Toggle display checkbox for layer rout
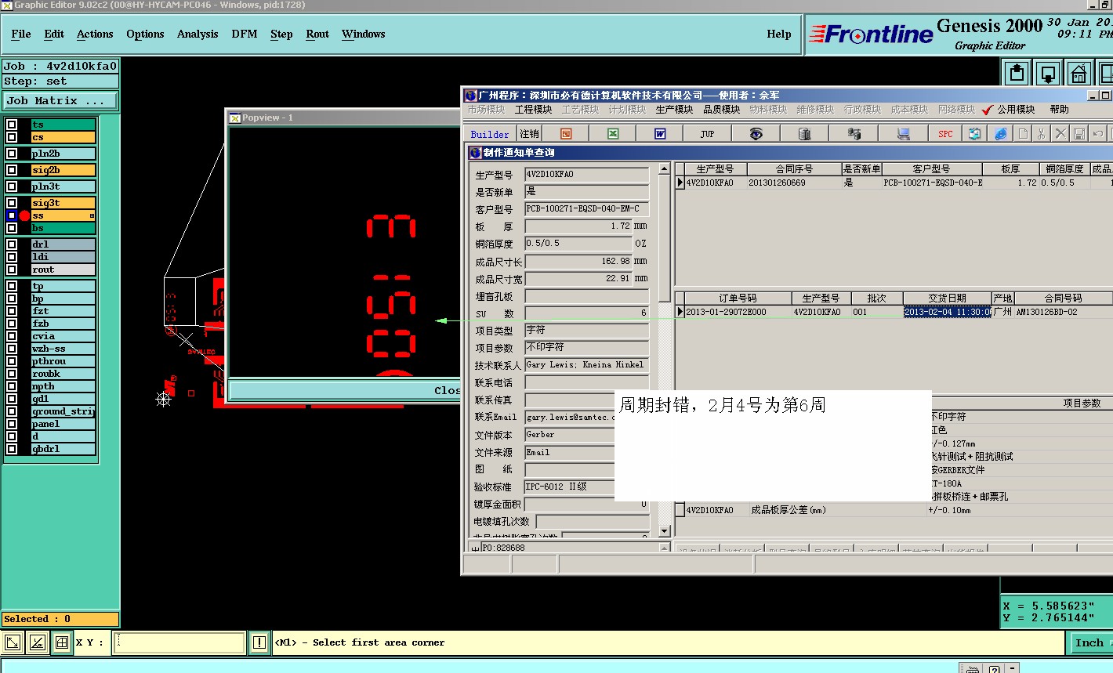This screenshot has width=1113, height=673. point(12,270)
